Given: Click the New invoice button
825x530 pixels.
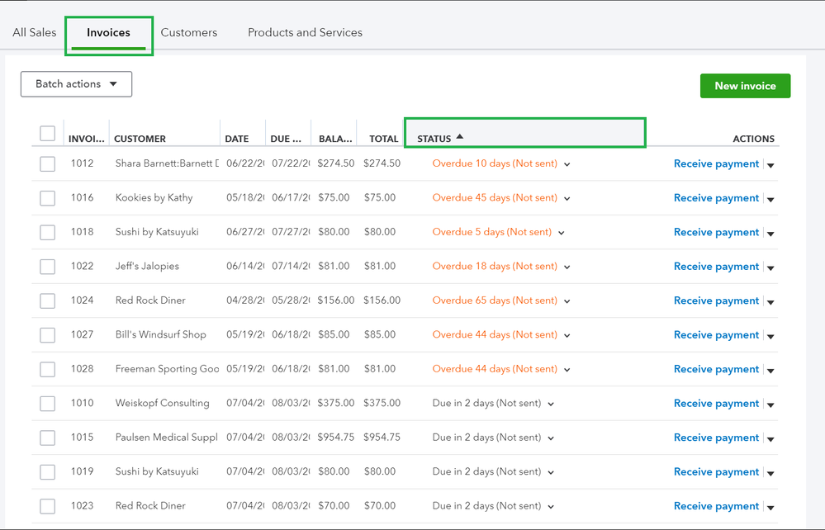Looking at the screenshot, I should (744, 85).
